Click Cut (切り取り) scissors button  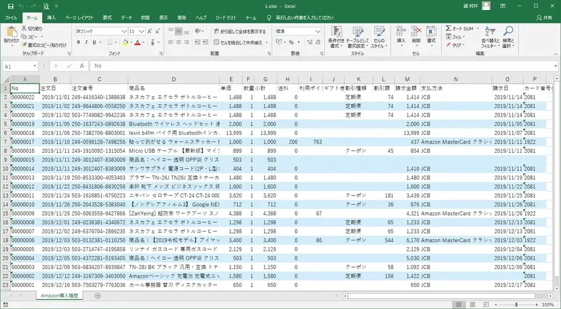(32, 29)
